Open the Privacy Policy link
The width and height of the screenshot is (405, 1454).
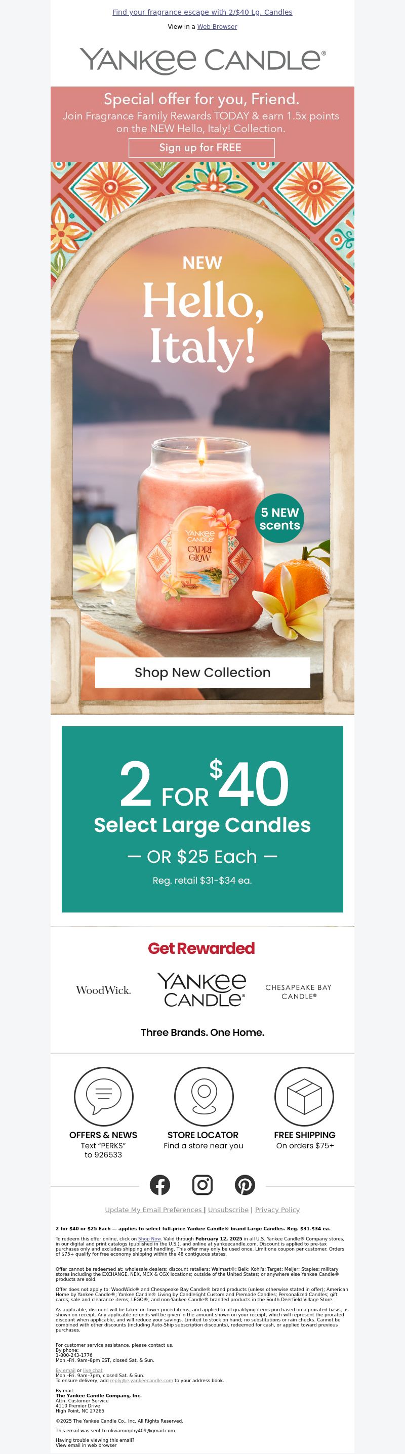277,1210
